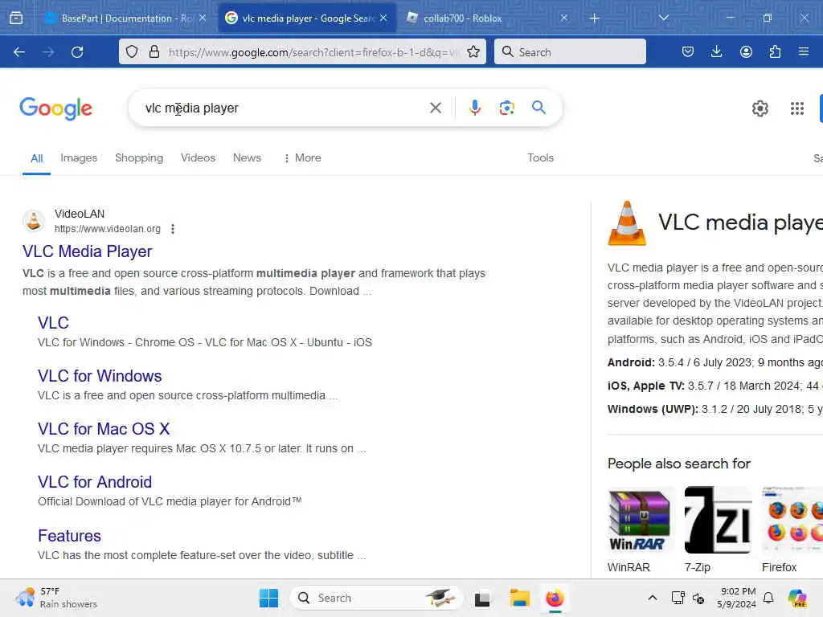Open the WinRAR related search thumbnail
Viewport: 823px width, 617px height.
[640, 521]
